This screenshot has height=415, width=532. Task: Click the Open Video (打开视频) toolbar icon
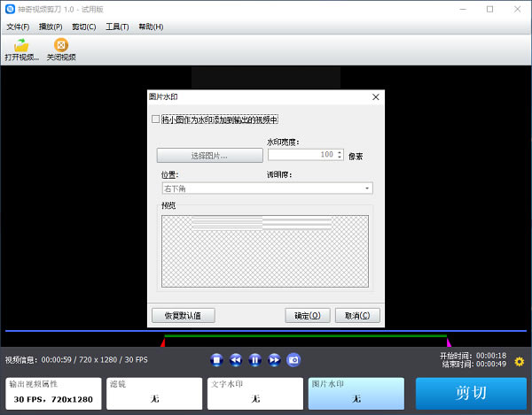tap(21, 50)
